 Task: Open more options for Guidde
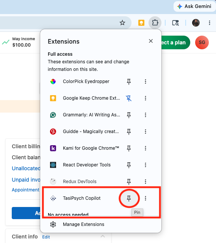tap(146, 132)
